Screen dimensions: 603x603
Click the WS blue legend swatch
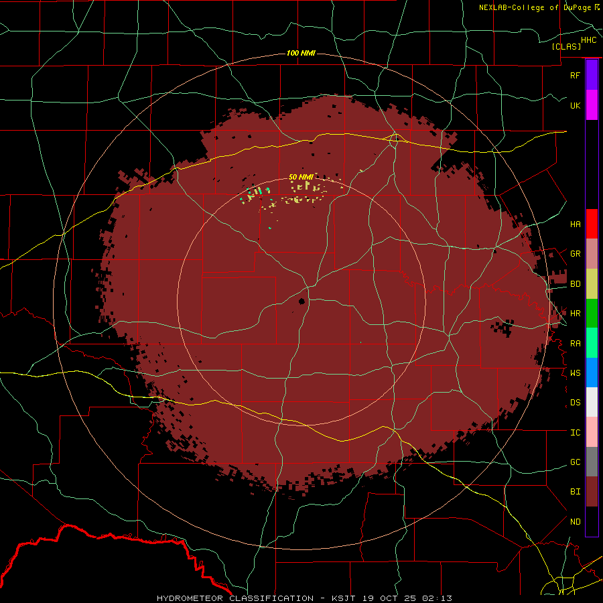pyautogui.click(x=592, y=373)
